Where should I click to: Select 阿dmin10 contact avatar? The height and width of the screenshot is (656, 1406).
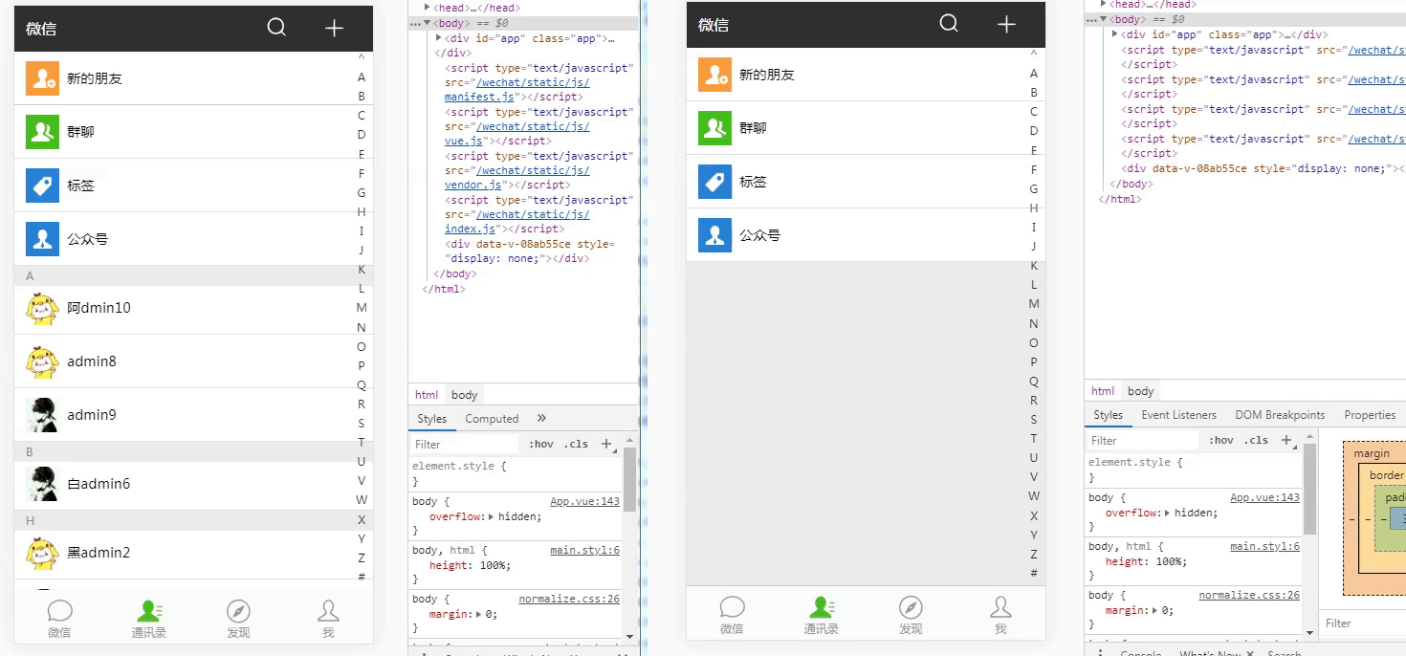point(43,308)
